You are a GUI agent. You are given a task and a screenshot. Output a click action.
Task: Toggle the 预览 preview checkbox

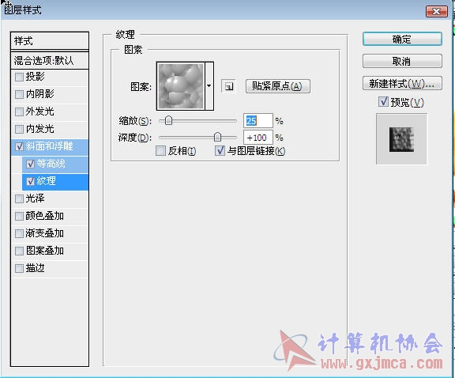pyautogui.click(x=383, y=102)
